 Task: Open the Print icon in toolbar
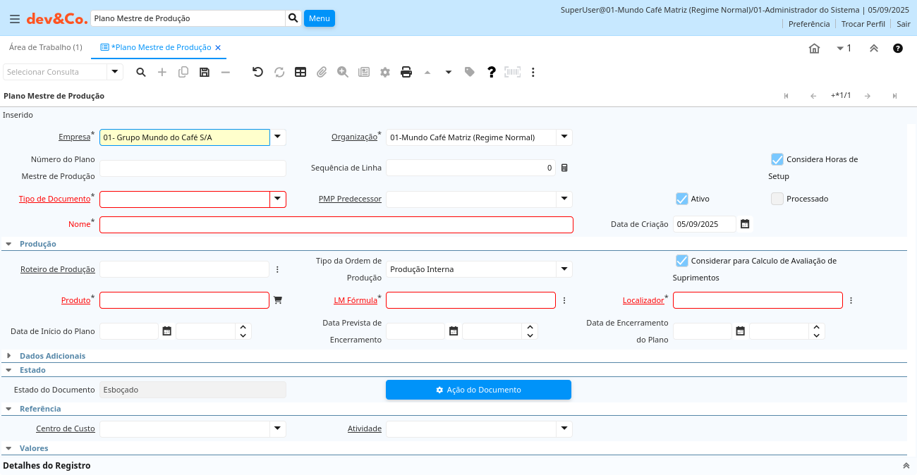pos(406,72)
